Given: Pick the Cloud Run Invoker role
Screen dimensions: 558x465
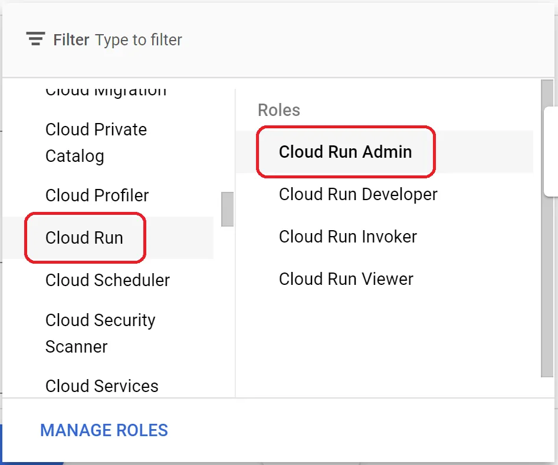Looking at the screenshot, I should click(x=347, y=237).
